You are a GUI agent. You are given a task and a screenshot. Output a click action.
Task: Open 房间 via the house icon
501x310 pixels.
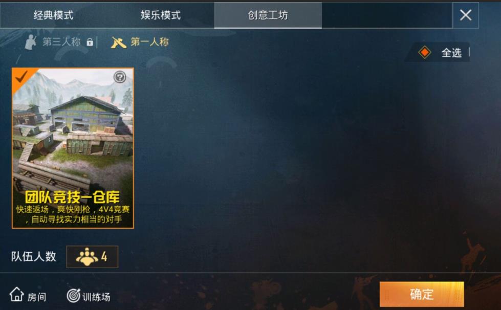tap(16, 294)
